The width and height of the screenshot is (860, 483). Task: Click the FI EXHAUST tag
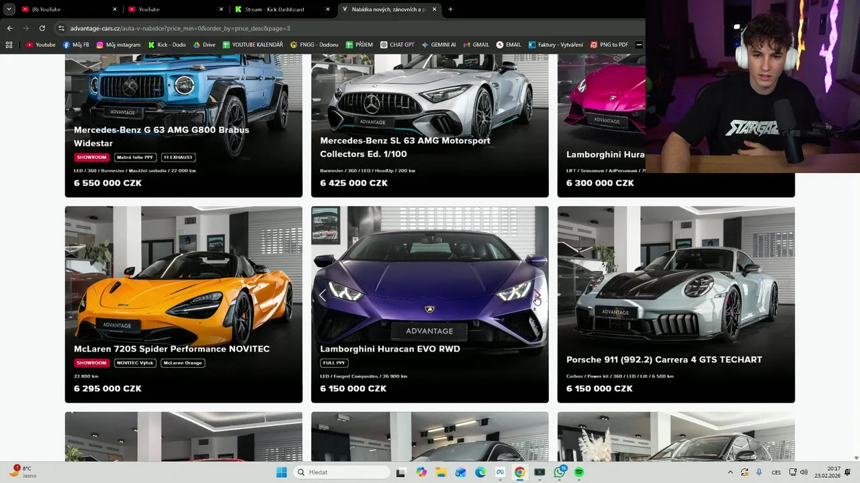(x=178, y=157)
